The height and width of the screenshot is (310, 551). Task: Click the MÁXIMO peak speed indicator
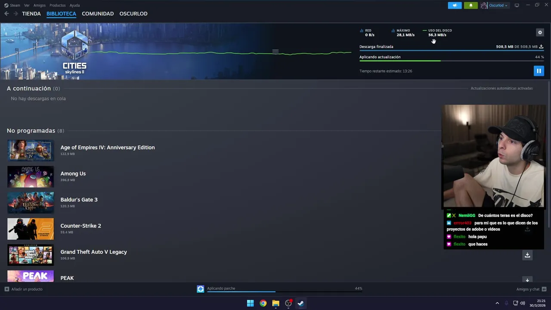(403, 33)
